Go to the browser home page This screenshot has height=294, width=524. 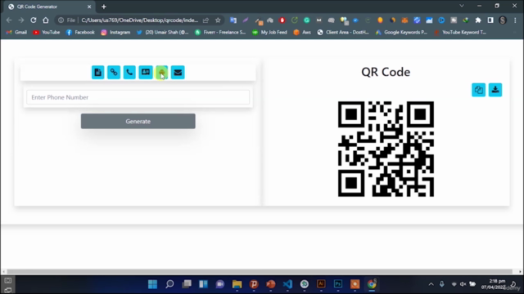(x=46, y=20)
